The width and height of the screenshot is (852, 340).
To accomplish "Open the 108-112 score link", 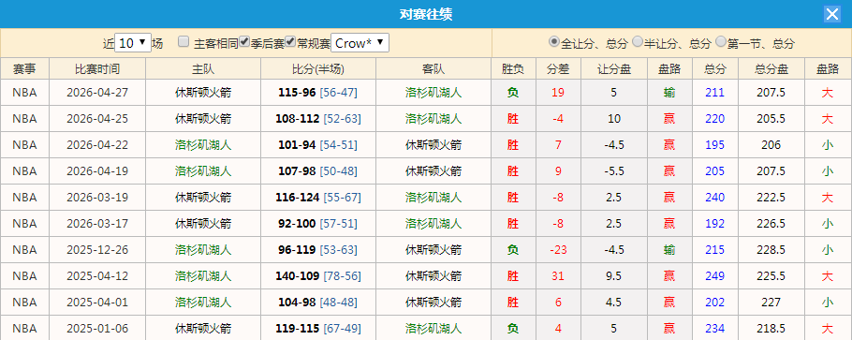I will click(297, 119).
